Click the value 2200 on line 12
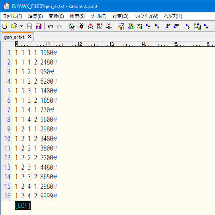Image resolution: width=215 pixels, height=215 pixels. click(47, 158)
